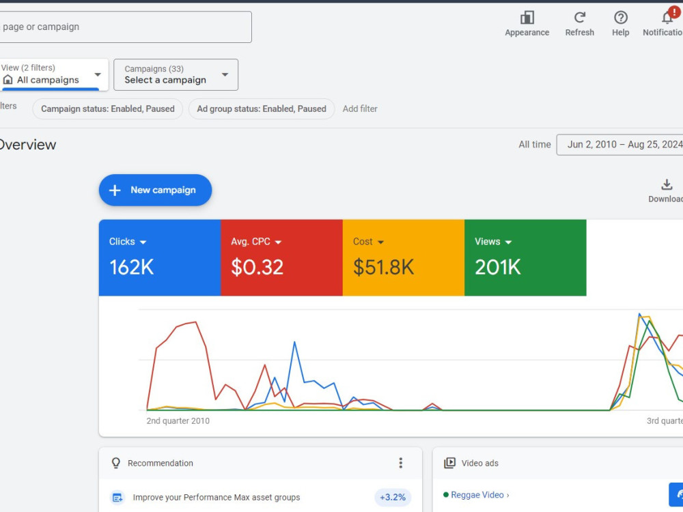Open the Reggae Video link
This screenshot has height=512, width=683.
pos(477,495)
